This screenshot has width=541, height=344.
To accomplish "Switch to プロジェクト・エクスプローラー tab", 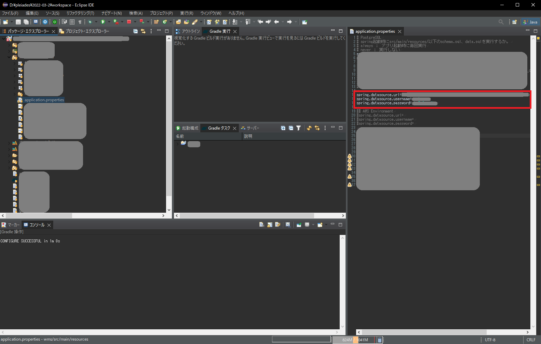I will coord(84,31).
